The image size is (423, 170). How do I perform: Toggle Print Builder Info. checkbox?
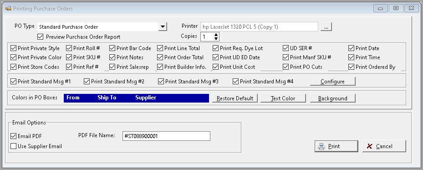pos(160,67)
